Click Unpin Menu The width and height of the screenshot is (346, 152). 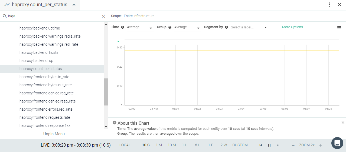[54, 134]
